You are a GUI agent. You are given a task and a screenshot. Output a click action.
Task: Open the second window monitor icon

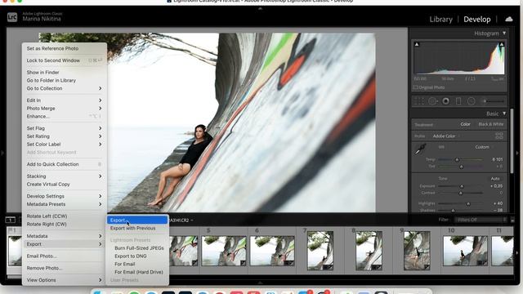click(11, 220)
